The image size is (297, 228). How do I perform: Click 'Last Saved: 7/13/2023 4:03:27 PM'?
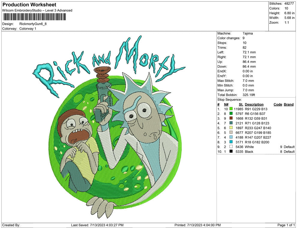(x=97, y=225)
